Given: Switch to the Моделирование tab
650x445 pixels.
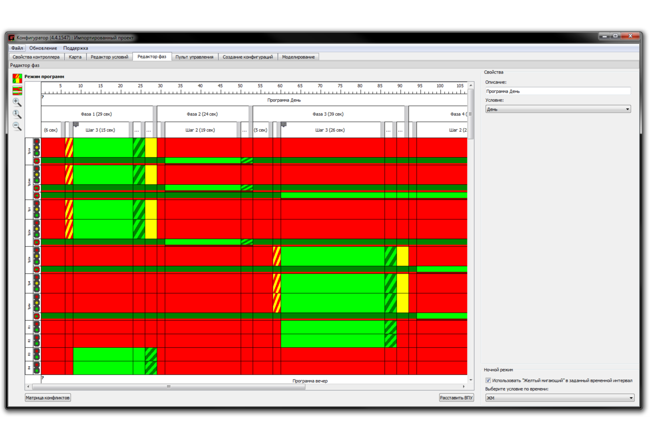Looking at the screenshot, I should coord(298,57).
